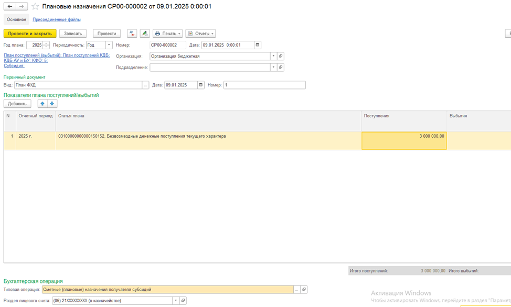Select cell 03100000000000150152, Безвозмездные денежные поступления
This screenshot has width=511, height=307.
click(x=208, y=140)
